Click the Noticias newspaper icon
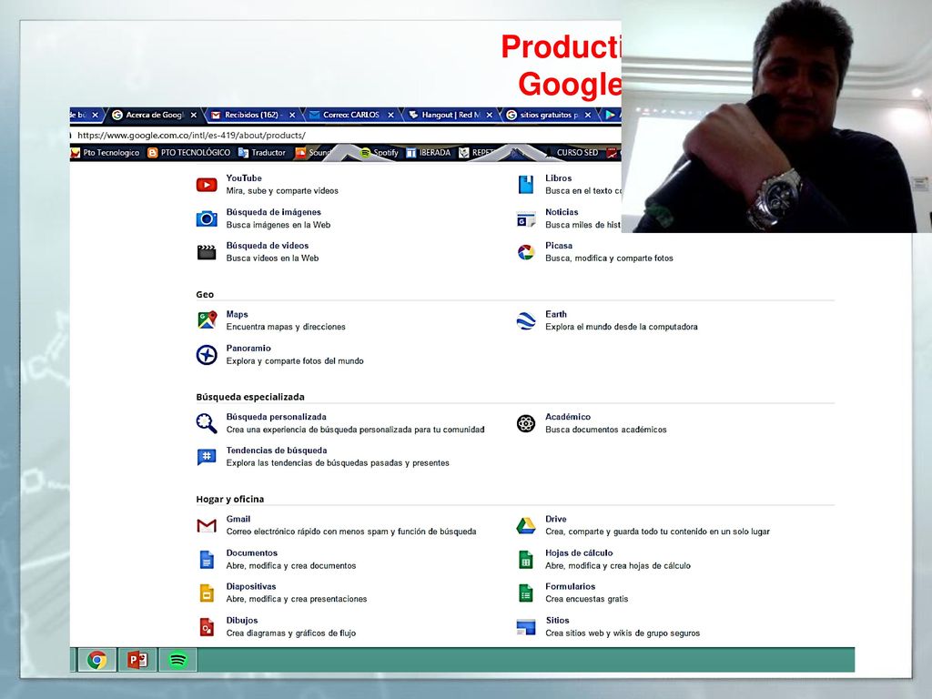 [x=525, y=219]
